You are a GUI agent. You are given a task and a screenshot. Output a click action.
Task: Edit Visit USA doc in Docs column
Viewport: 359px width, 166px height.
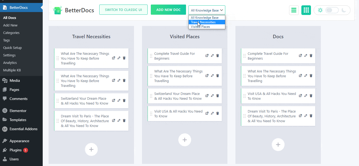point(306,96)
